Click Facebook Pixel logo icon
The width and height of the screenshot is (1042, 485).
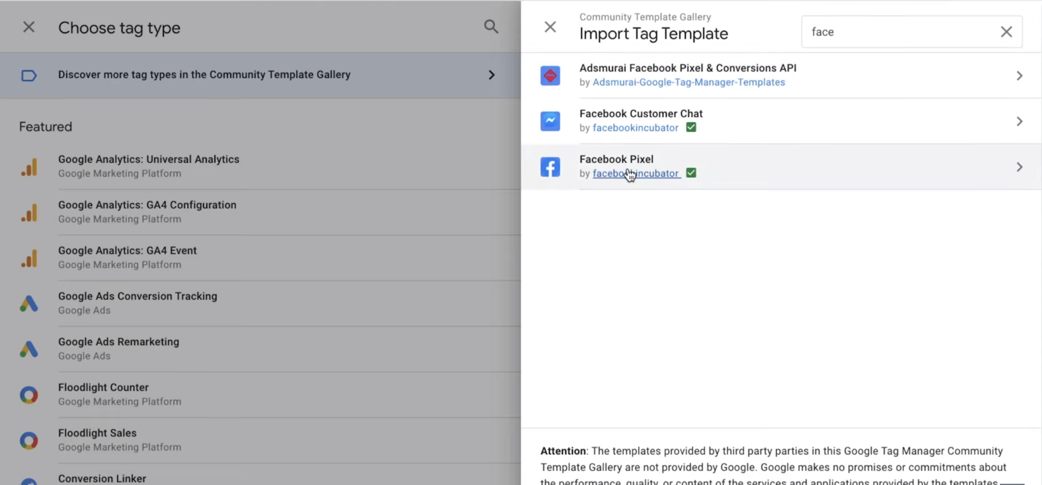(x=550, y=167)
